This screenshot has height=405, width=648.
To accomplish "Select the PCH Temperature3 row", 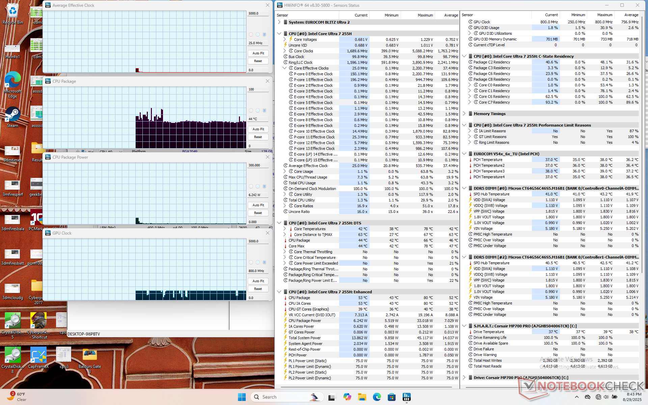I will (x=553, y=171).
